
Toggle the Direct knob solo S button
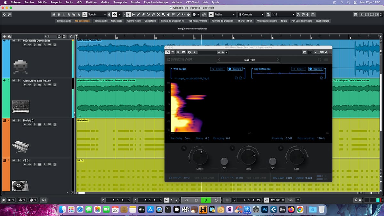coord(184,148)
